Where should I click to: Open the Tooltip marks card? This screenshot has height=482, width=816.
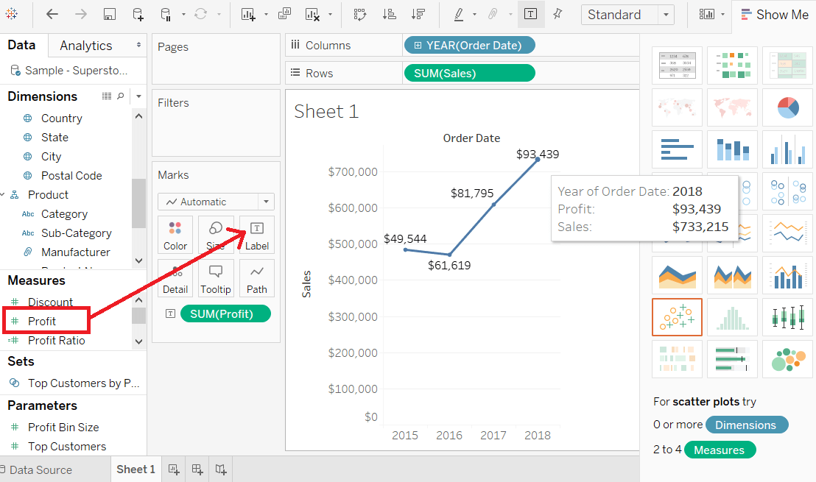(x=216, y=279)
